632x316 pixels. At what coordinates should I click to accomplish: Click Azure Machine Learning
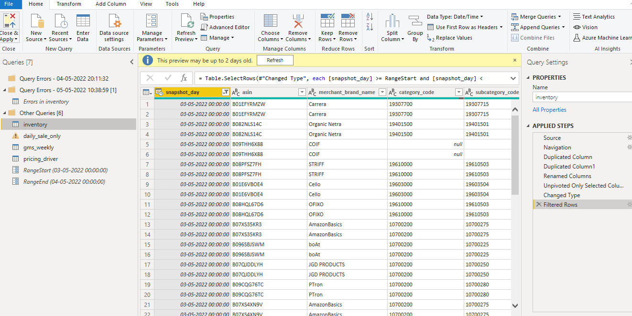click(602, 38)
